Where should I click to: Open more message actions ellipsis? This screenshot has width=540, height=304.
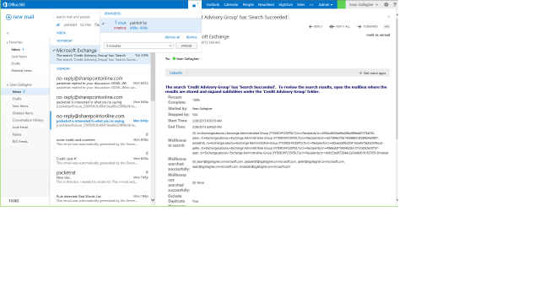point(386,26)
